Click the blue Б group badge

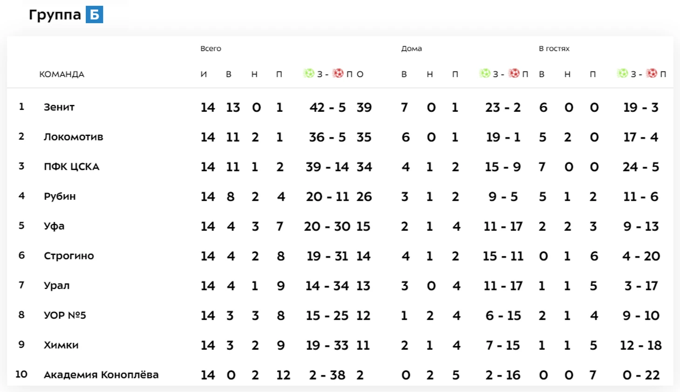point(95,14)
